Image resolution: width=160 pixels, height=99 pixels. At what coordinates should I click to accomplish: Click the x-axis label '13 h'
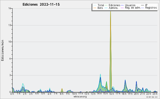click(93, 94)
